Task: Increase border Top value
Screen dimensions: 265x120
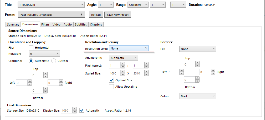Action: [197, 63]
